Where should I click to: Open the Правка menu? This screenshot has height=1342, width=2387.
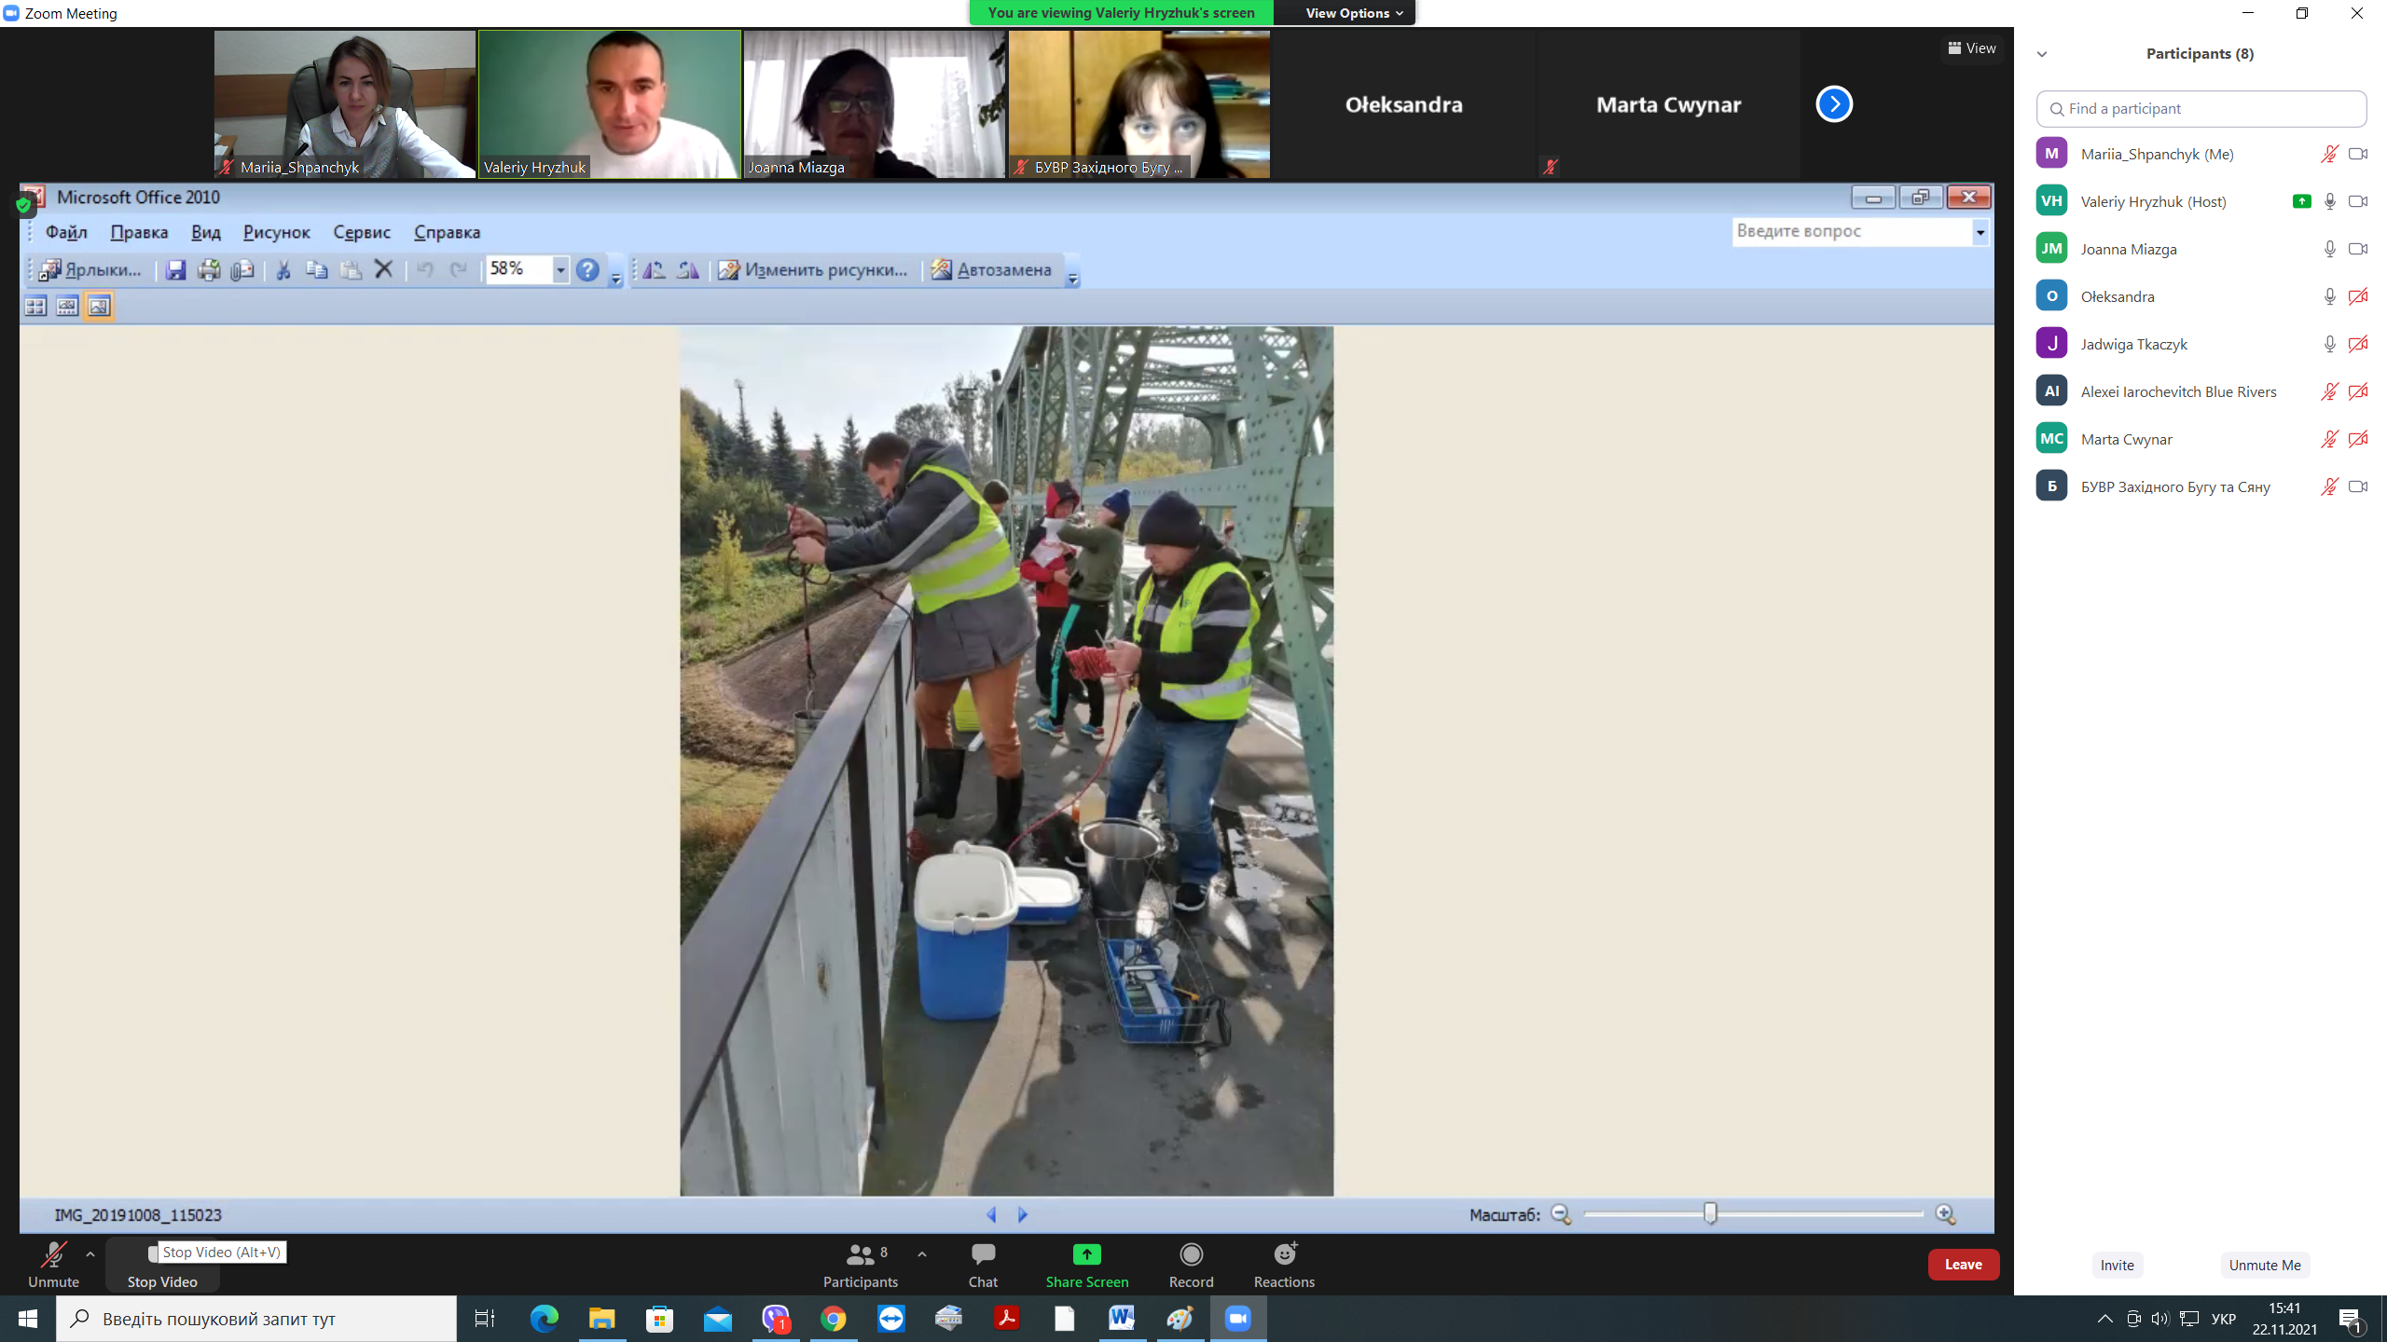click(139, 232)
